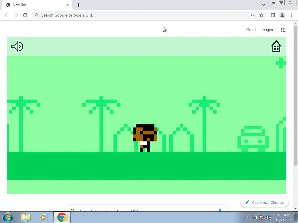This screenshot has height=223, width=298.
Task: Open a new tab with plus button
Action: 79,5
